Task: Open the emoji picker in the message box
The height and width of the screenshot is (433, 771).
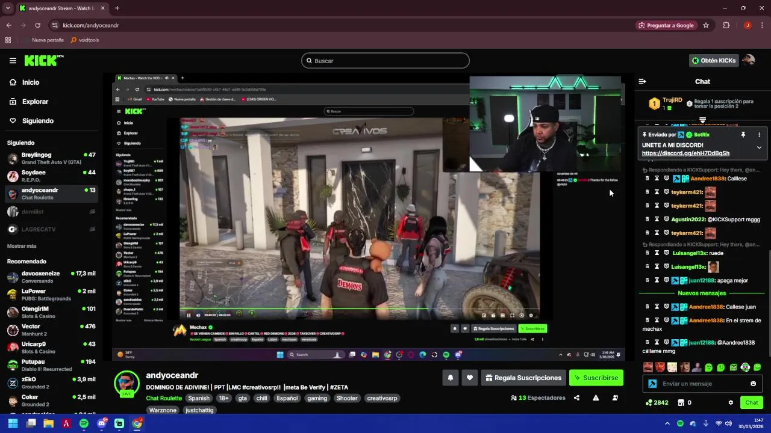Action: (753, 384)
